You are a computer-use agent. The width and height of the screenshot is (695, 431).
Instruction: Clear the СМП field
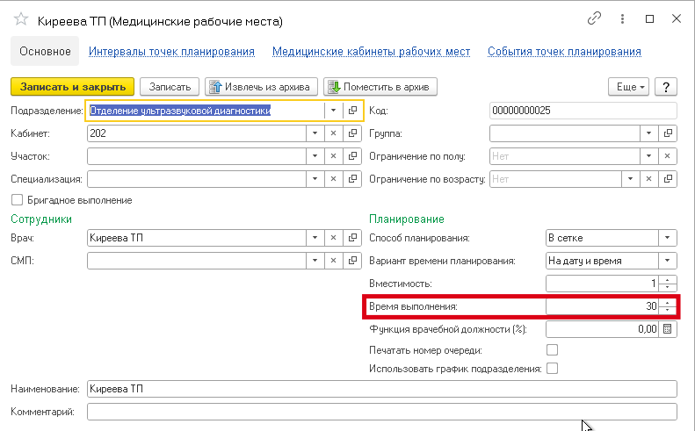(x=333, y=261)
